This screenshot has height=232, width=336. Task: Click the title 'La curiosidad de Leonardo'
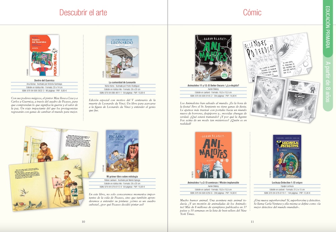[x=122, y=82]
